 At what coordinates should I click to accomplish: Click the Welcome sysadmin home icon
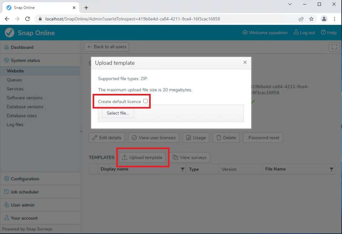coord(245,32)
